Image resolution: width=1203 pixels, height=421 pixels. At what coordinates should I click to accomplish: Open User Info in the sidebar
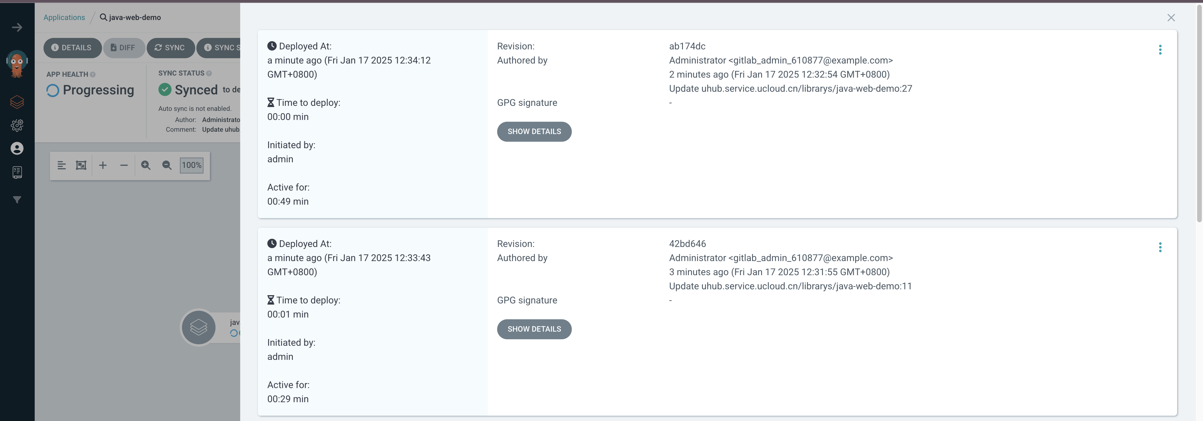click(17, 148)
